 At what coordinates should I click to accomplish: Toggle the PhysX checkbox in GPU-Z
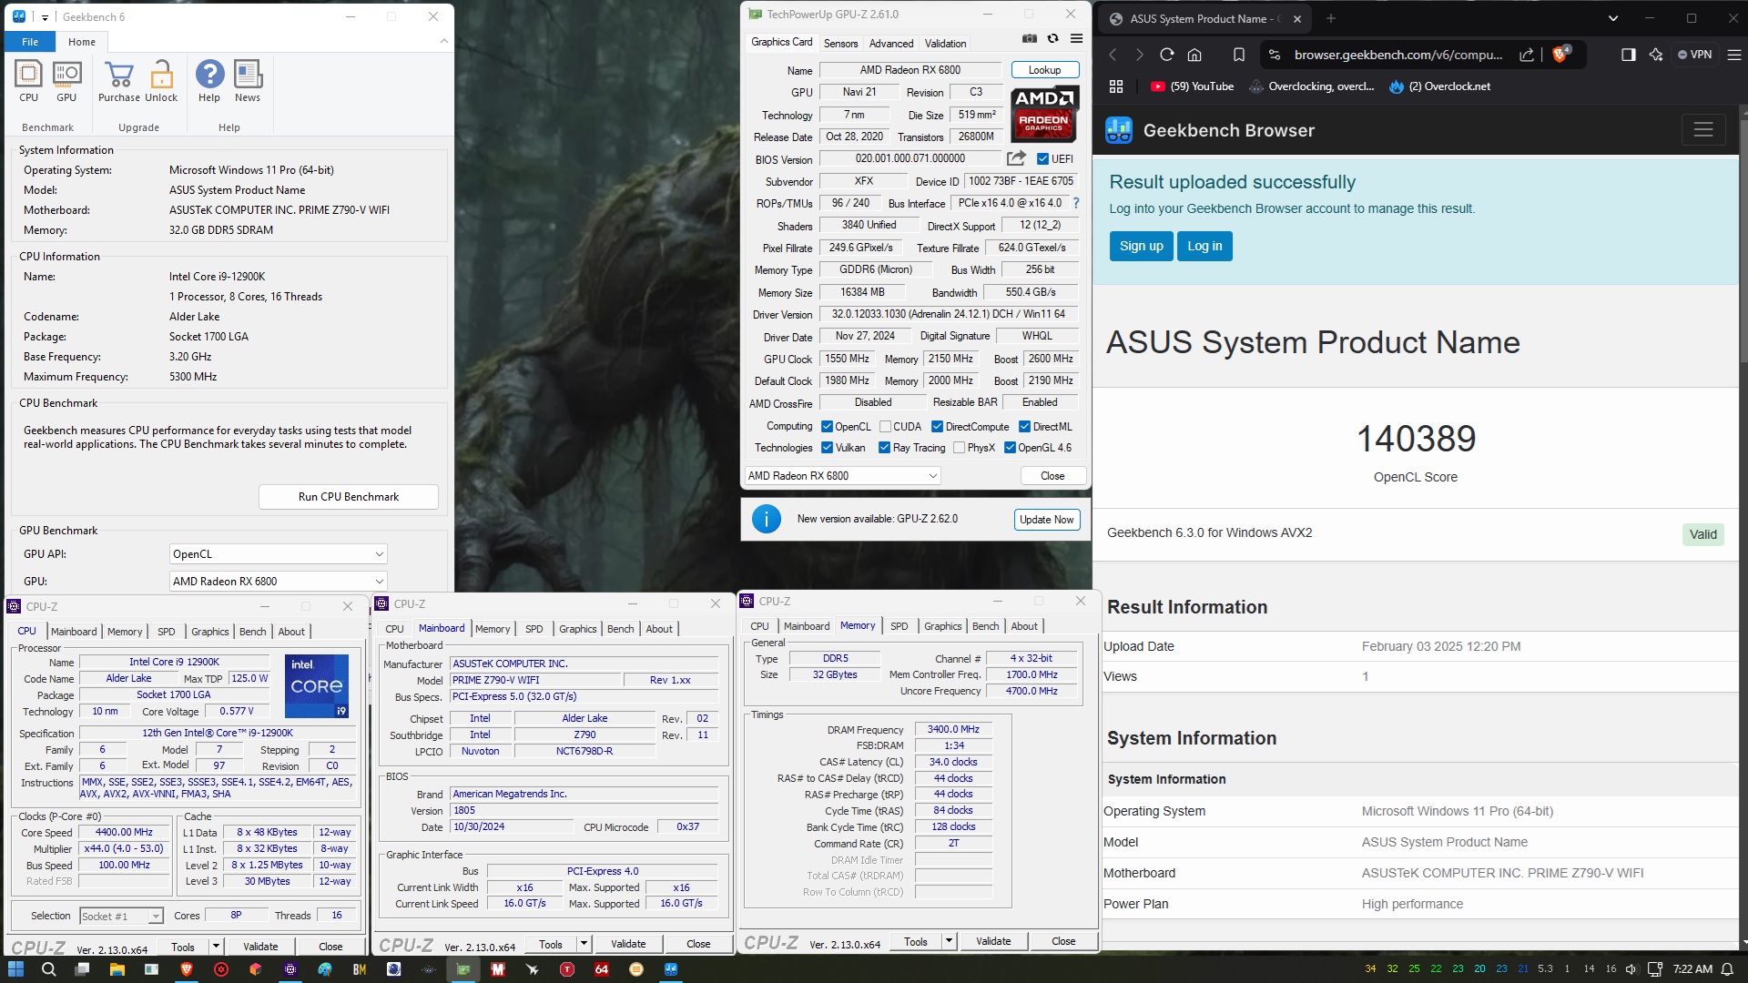959,448
